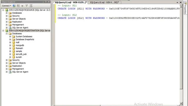Close the active query document
This screenshot has height=106, width=188.
coord(181,2)
